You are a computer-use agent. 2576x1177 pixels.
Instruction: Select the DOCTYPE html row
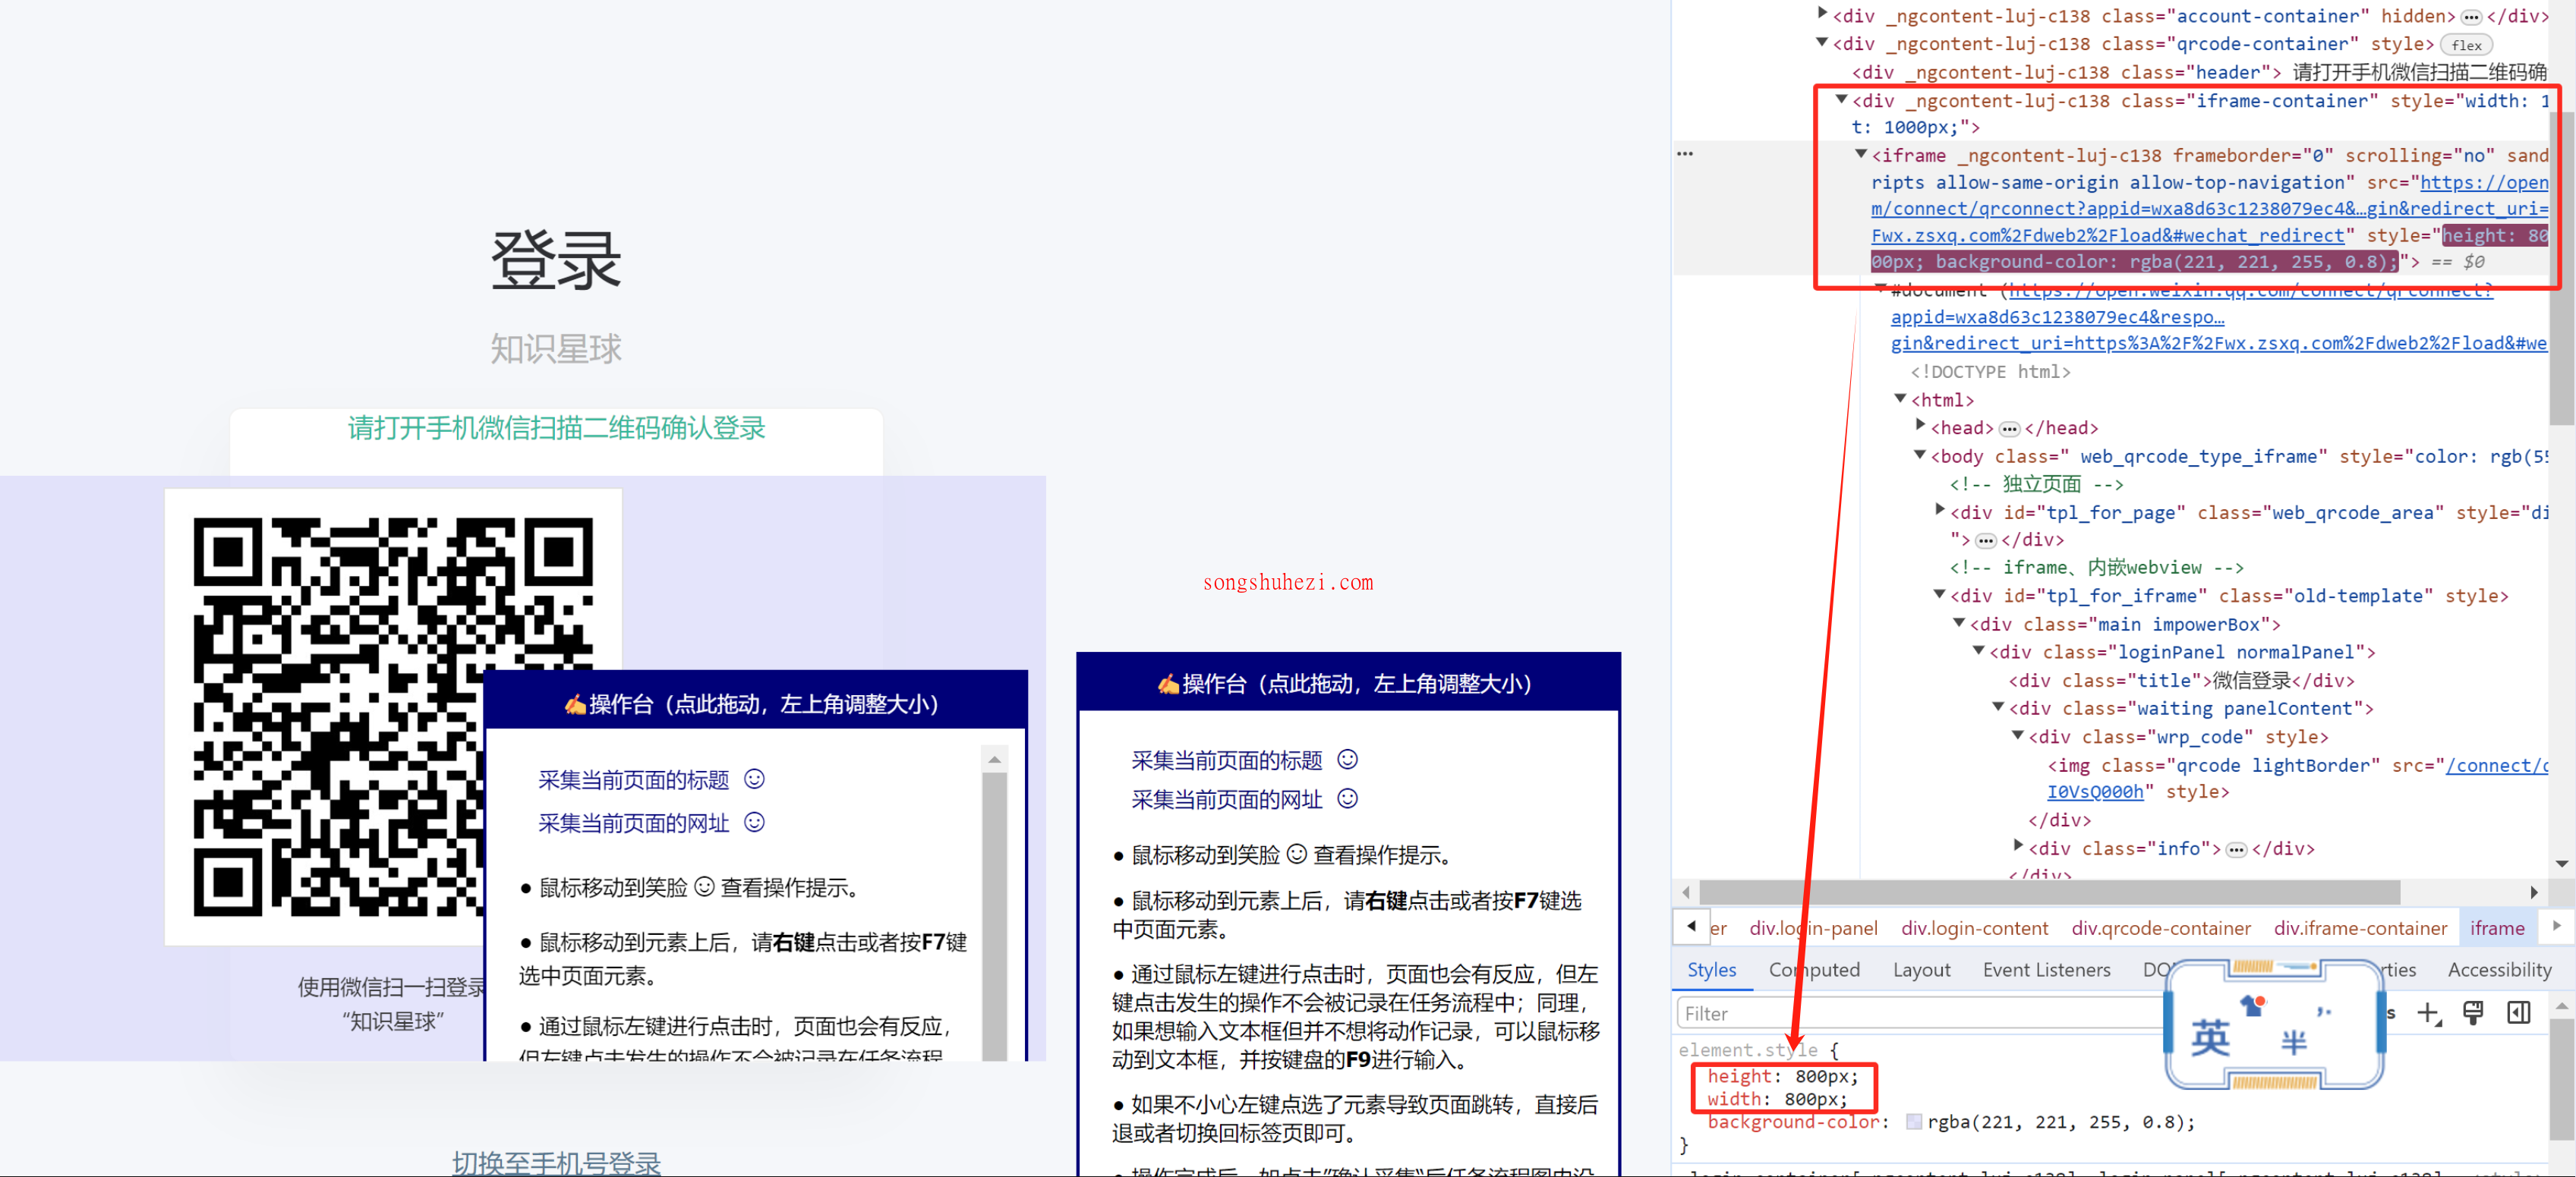pos(1990,372)
